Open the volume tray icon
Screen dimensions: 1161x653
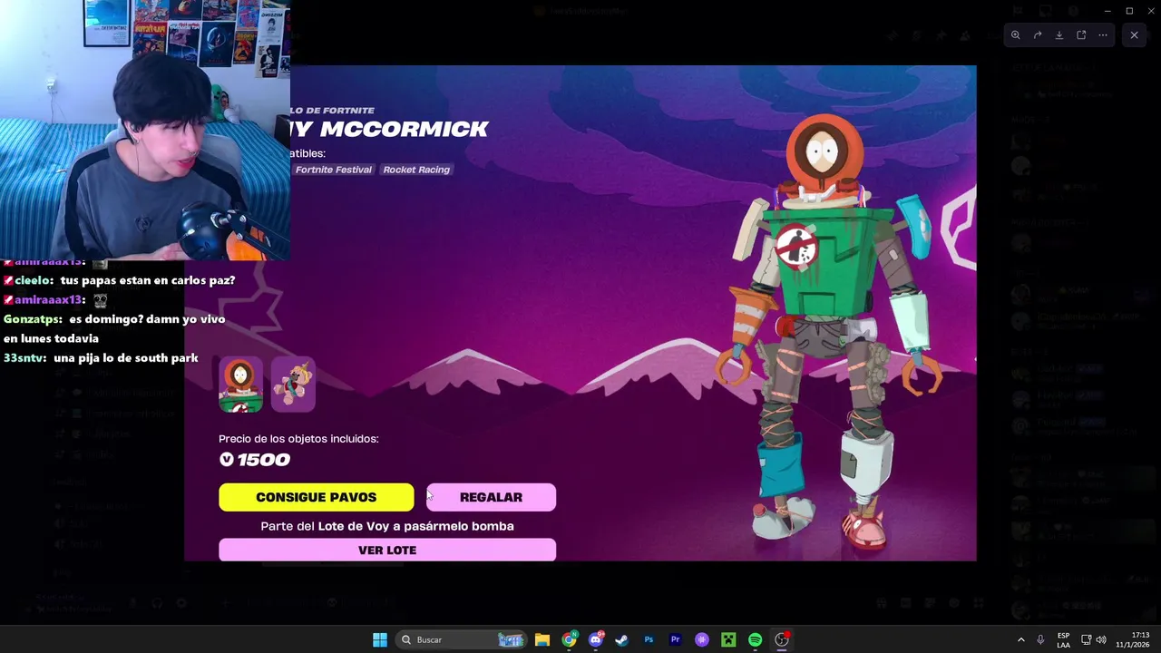tap(1102, 639)
